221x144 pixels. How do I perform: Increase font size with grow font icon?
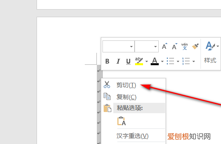pyautogui.click(x=164, y=46)
